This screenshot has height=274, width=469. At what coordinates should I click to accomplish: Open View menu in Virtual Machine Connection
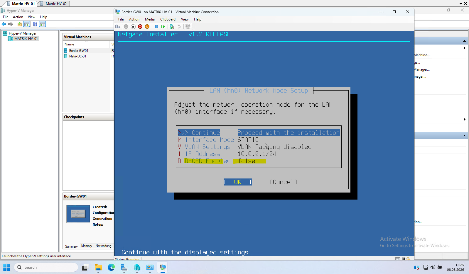pyautogui.click(x=185, y=19)
